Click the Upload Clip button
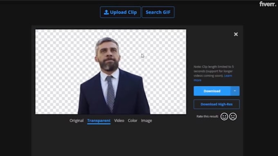This screenshot has width=278, height=156. tap(120, 12)
